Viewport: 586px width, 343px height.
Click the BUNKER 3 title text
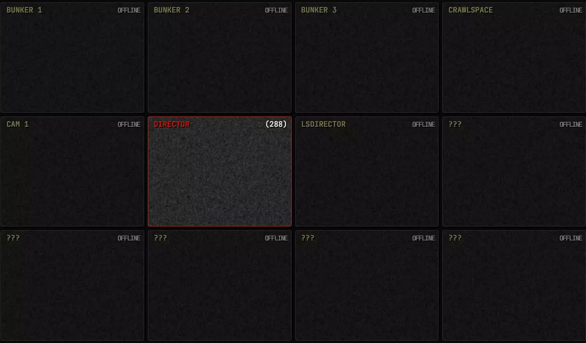[319, 10]
